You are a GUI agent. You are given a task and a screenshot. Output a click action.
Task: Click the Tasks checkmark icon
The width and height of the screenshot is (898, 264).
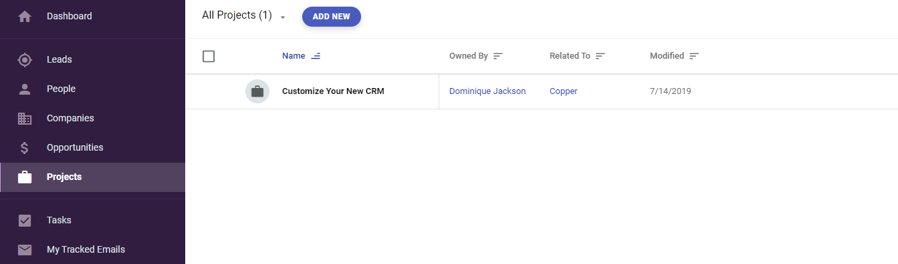pyautogui.click(x=25, y=221)
